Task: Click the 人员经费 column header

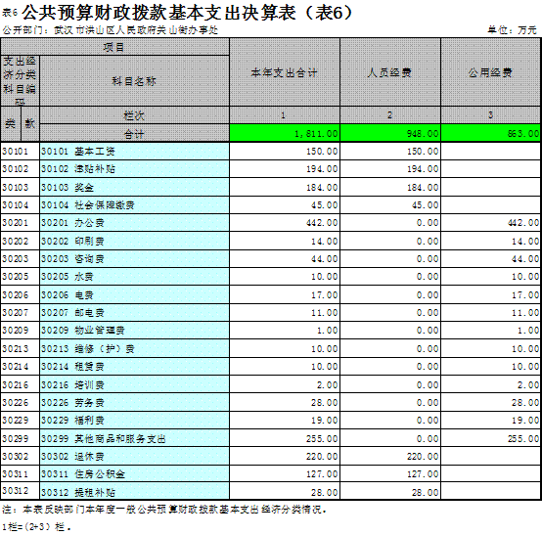Action: 390,72
